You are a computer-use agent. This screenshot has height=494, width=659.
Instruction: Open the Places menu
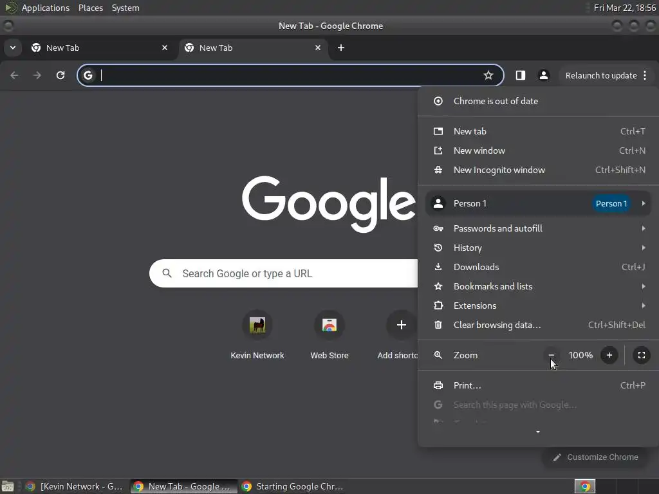(91, 8)
